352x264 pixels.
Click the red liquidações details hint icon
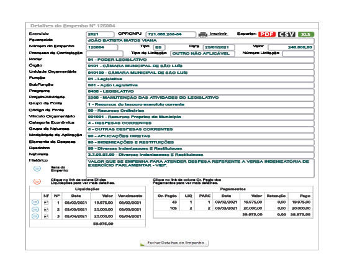37,181
